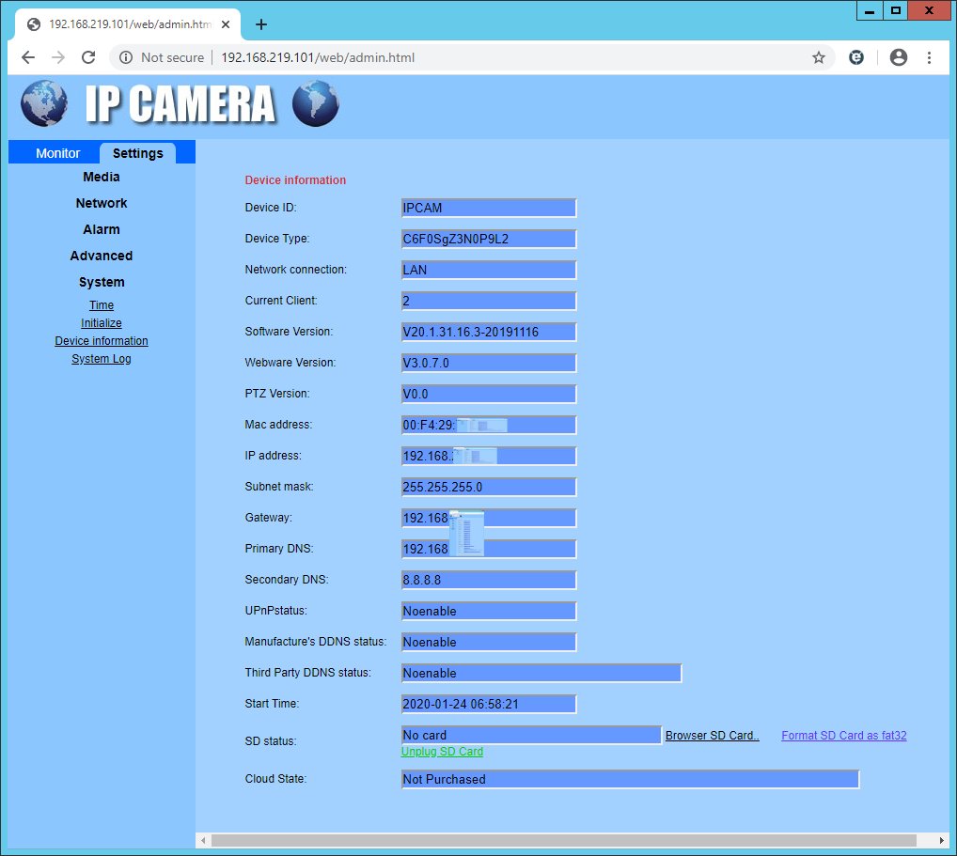Viewport: 957px width, 856px height.
Task: Open the System Log link
Action: 102,359
